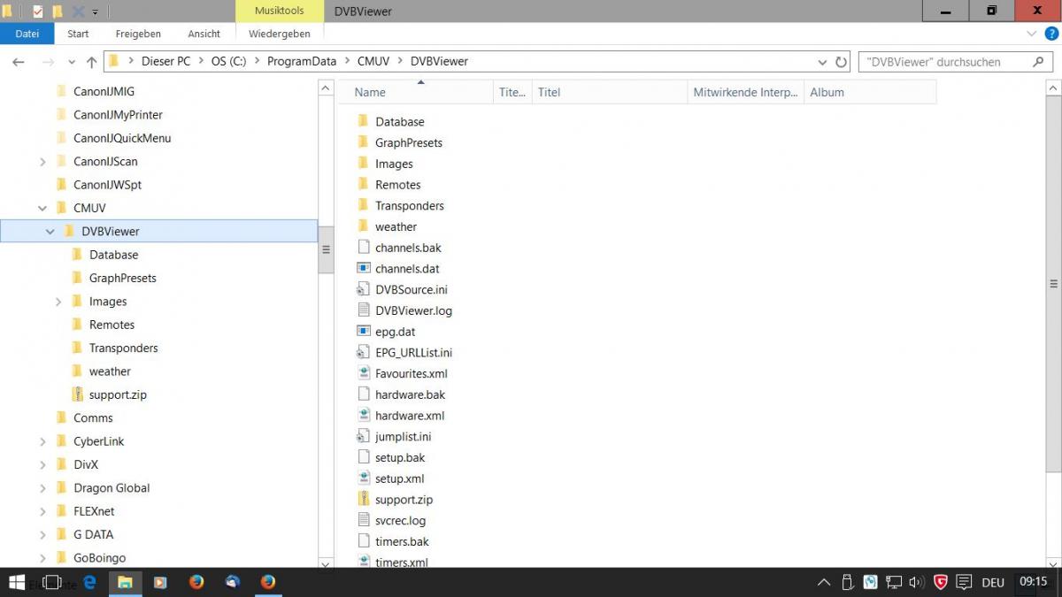Open Microsoft Edge from the taskbar
Screen dimensions: 1062x597
pos(89,582)
